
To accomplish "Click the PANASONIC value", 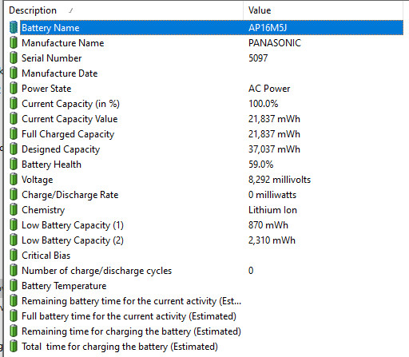I will (275, 43).
